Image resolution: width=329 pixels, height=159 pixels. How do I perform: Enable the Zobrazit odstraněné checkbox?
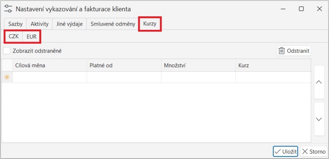(x=7, y=51)
